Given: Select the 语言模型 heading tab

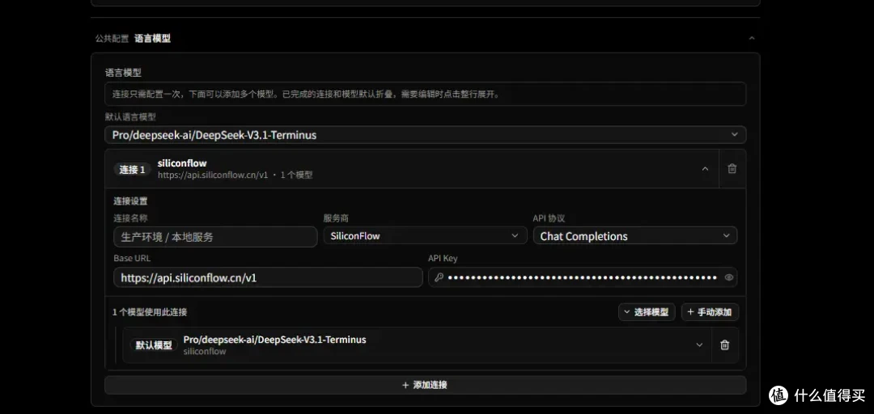Looking at the screenshot, I should click(x=152, y=39).
